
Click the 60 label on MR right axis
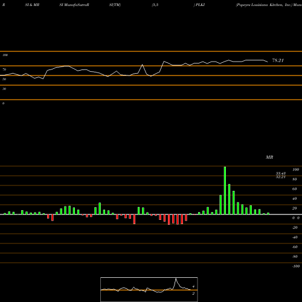tap(295, 189)
